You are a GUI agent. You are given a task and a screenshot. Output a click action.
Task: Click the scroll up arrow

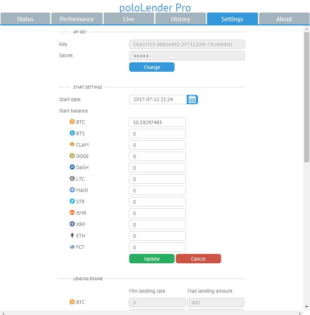pos(306,29)
